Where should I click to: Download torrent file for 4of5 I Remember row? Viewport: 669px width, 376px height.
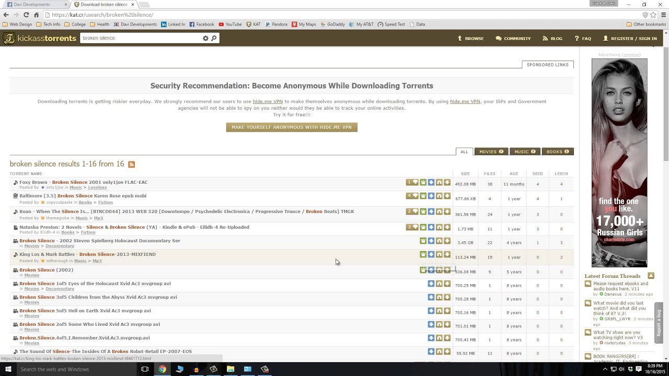447,338
